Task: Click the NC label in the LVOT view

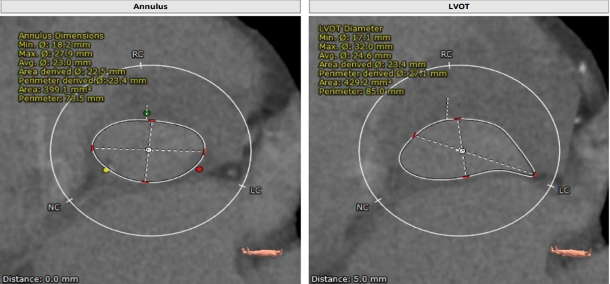Action: tap(362, 207)
